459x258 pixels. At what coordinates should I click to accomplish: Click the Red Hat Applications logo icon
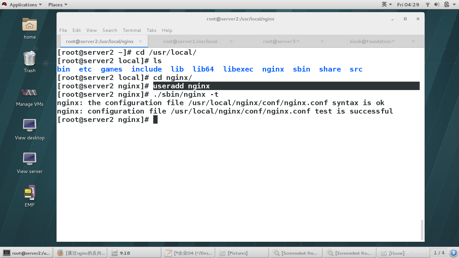pos(4,4)
